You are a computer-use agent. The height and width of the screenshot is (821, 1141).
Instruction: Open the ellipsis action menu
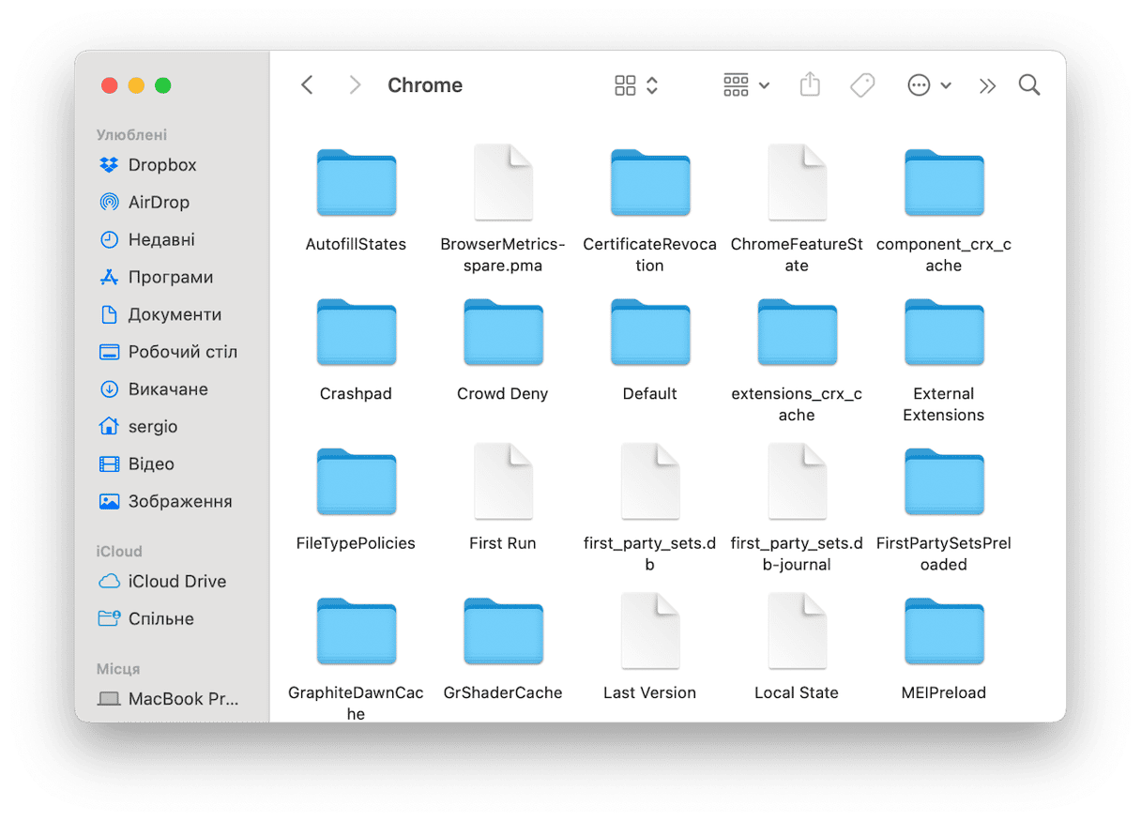tap(919, 85)
